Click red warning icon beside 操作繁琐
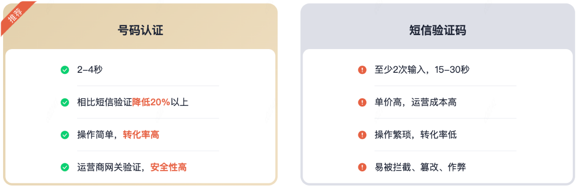Viewport: 577px width, 186px height. [x=362, y=135]
